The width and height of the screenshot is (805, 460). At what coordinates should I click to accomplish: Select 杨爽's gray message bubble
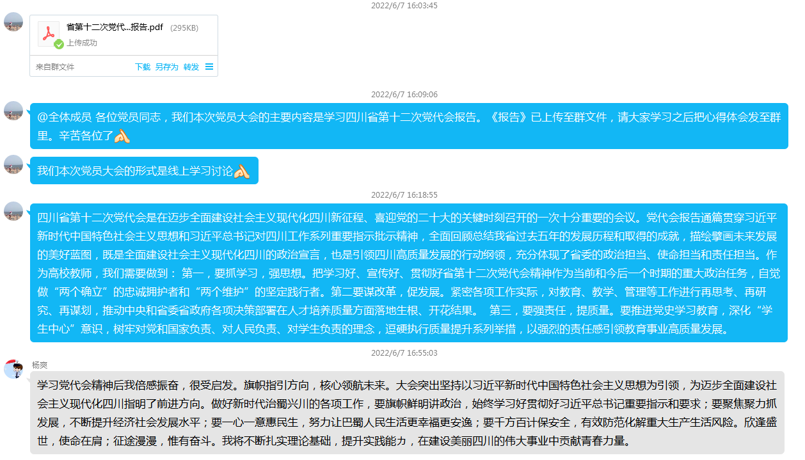click(x=406, y=413)
